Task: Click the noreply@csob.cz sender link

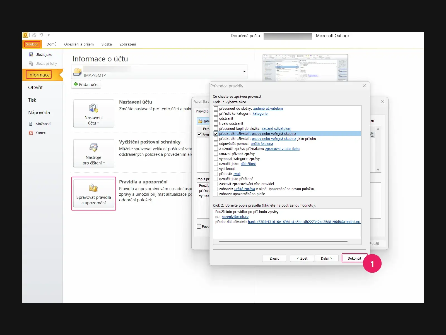Action: pyautogui.click(x=235, y=217)
